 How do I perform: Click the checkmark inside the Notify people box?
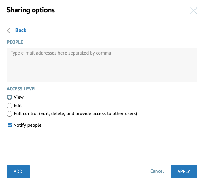point(10,125)
